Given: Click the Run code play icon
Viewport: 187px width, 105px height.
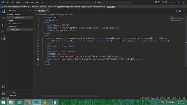Looking at the screenshot, I should (176, 11).
